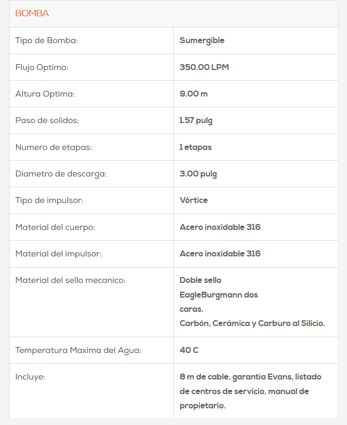Click the Vórtice impeller type value
Screen dimensions: 347x425
point(193,200)
